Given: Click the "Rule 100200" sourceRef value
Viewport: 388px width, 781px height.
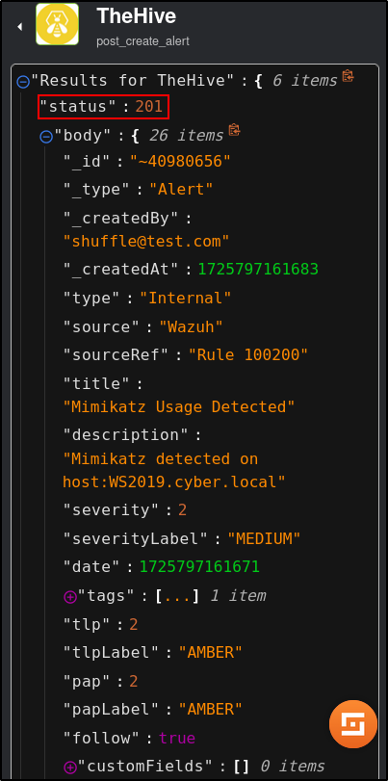Looking at the screenshot, I should click(248, 354).
